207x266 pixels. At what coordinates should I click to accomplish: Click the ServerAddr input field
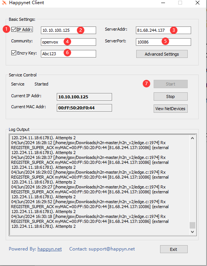163,30
